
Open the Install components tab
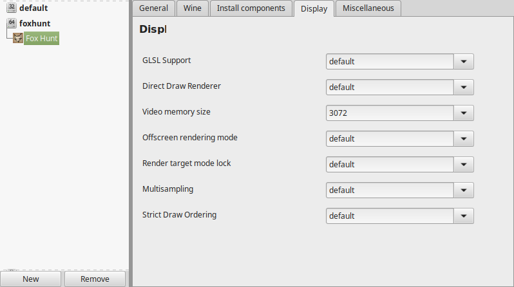click(251, 8)
